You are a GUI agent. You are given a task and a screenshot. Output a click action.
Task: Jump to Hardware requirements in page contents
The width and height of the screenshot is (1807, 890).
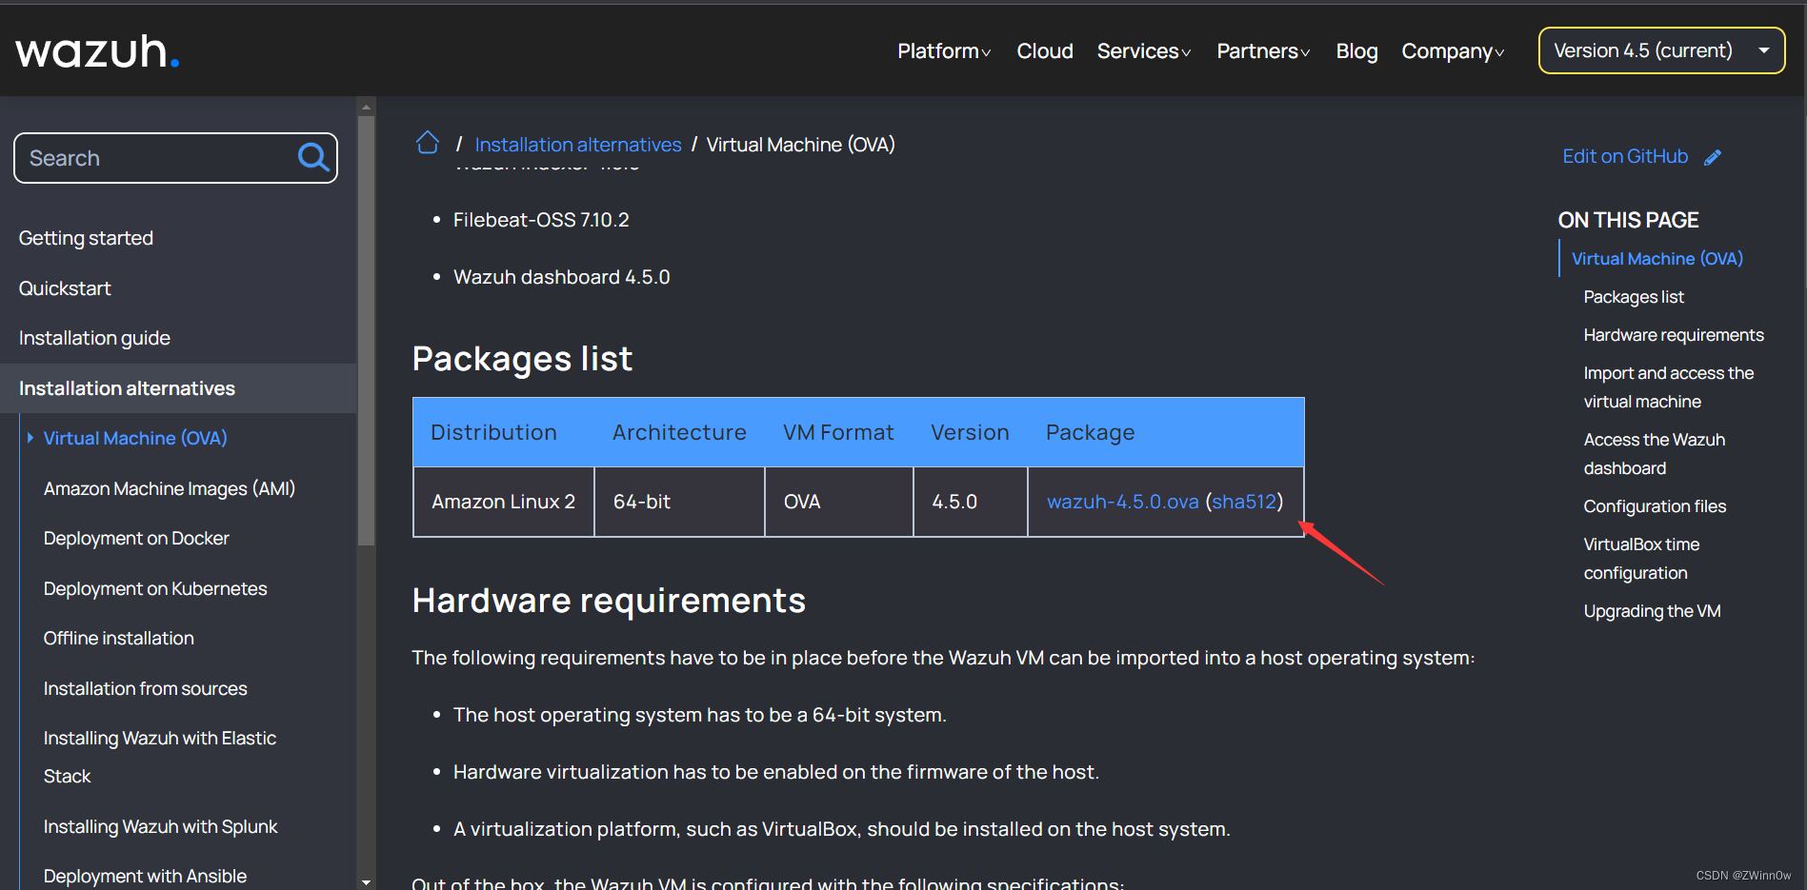1674,335
